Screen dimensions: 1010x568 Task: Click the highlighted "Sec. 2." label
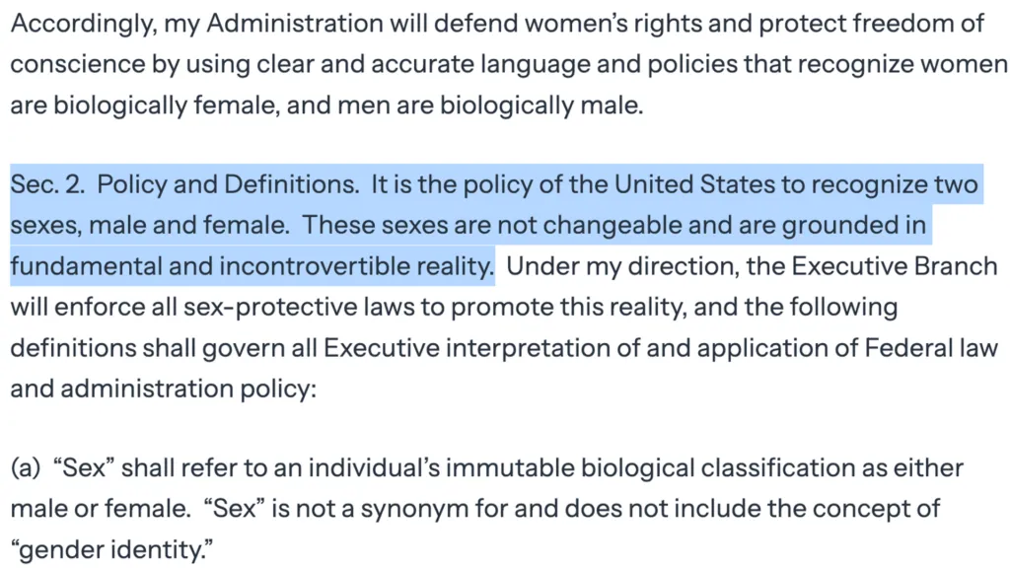point(47,184)
